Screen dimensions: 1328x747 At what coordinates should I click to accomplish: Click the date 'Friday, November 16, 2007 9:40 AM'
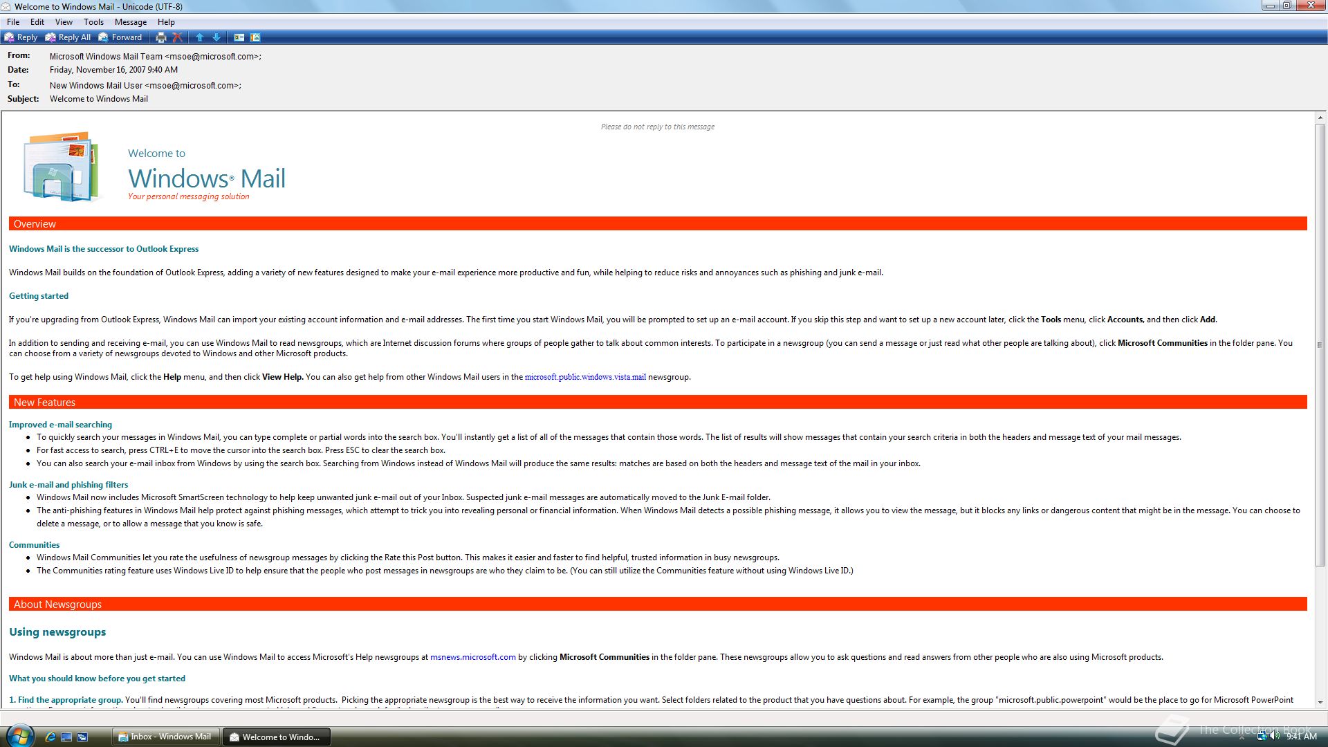(x=113, y=70)
